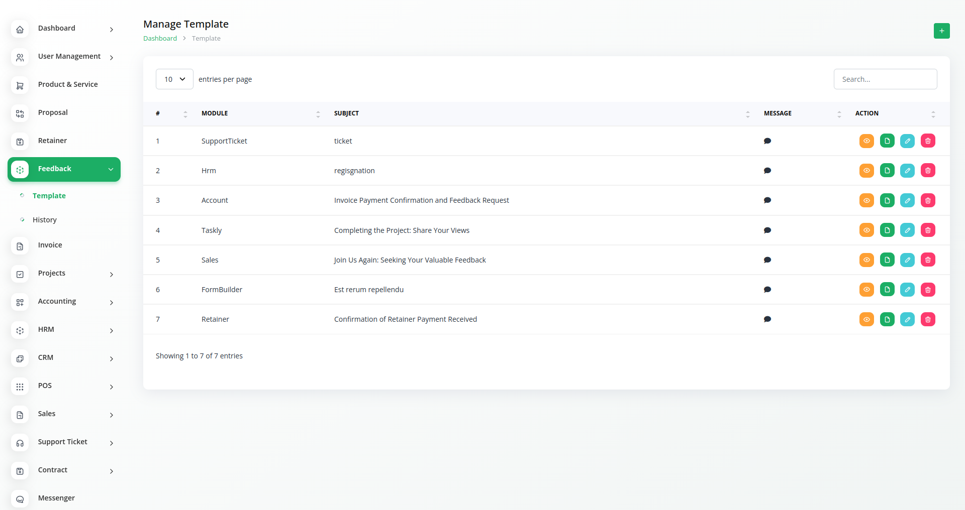This screenshot has width=965, height=510.
Task: View SupportTicket template using orange eye icon
Action: 866,141
